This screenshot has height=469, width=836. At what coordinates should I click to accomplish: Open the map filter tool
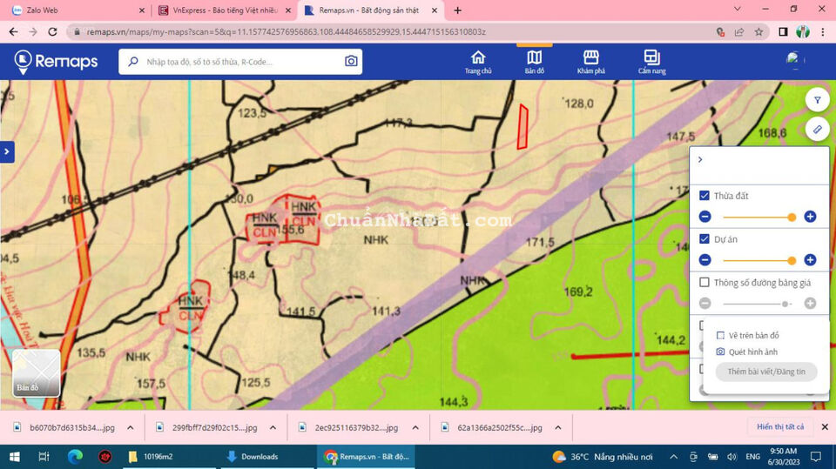[x=817, y=100]
